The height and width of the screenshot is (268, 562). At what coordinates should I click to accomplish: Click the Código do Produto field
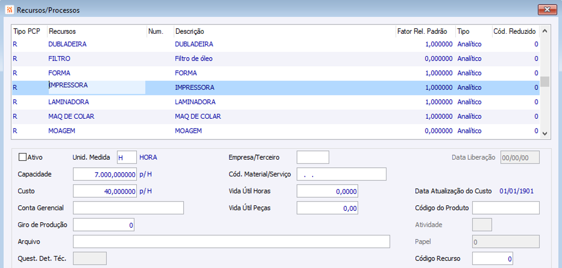(506, 208)
